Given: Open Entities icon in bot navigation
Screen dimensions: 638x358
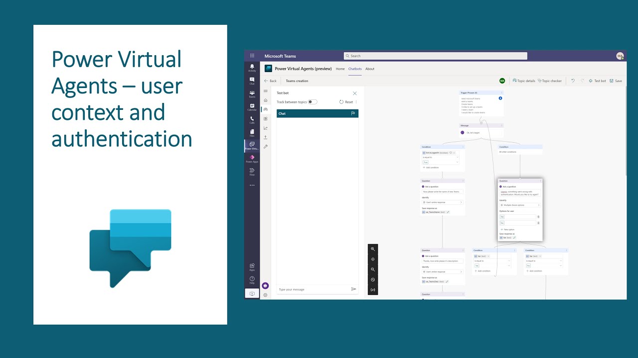Looking at the screenshot, I should (x=266, y=119).
